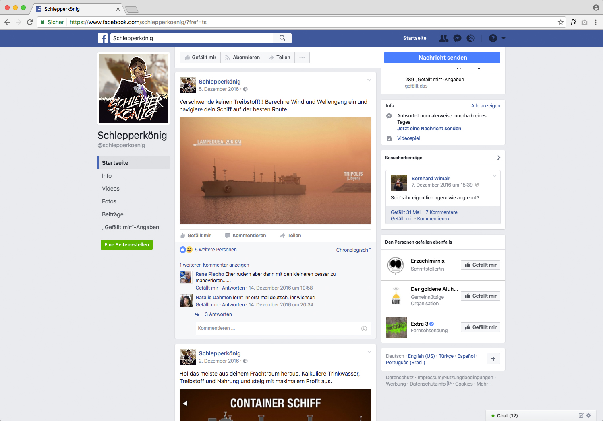This screenshot has height=421, width=603.
Task: Open the friend requests icon
Action: (x=444, y=38)
